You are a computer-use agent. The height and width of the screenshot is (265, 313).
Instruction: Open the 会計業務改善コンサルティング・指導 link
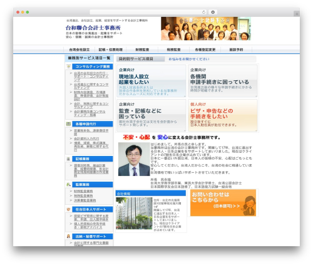[x=90, y=113]
